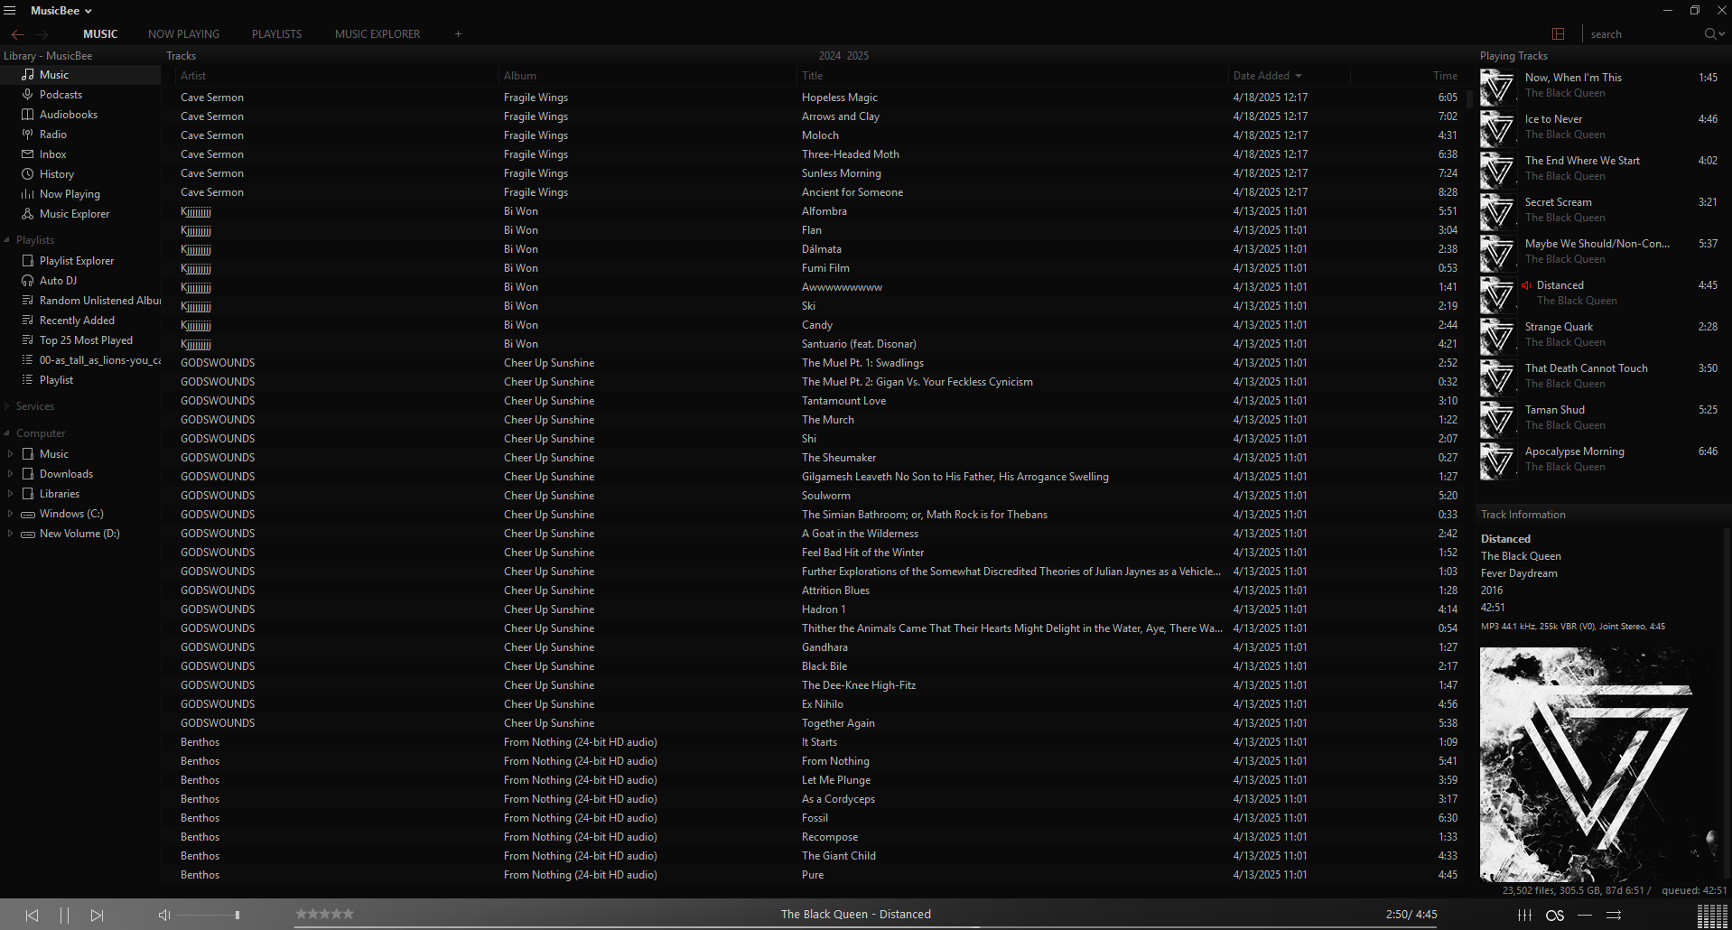
Task: Open the search options dropdown arrow
Action: [x=1722, y=34]
